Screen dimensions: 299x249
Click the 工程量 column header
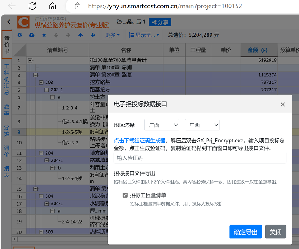coord(198,50)
